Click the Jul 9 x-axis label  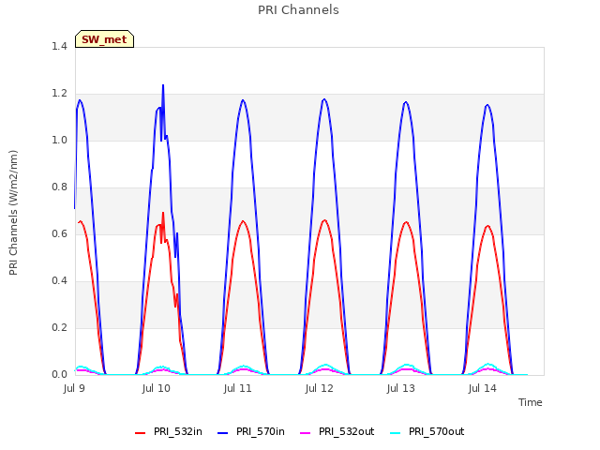(x=74, y=388)
